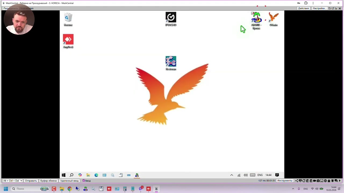Open calculator on local taskbar
Image resolution: width=344 pixels, height=193 pixels.
[125, 189]
